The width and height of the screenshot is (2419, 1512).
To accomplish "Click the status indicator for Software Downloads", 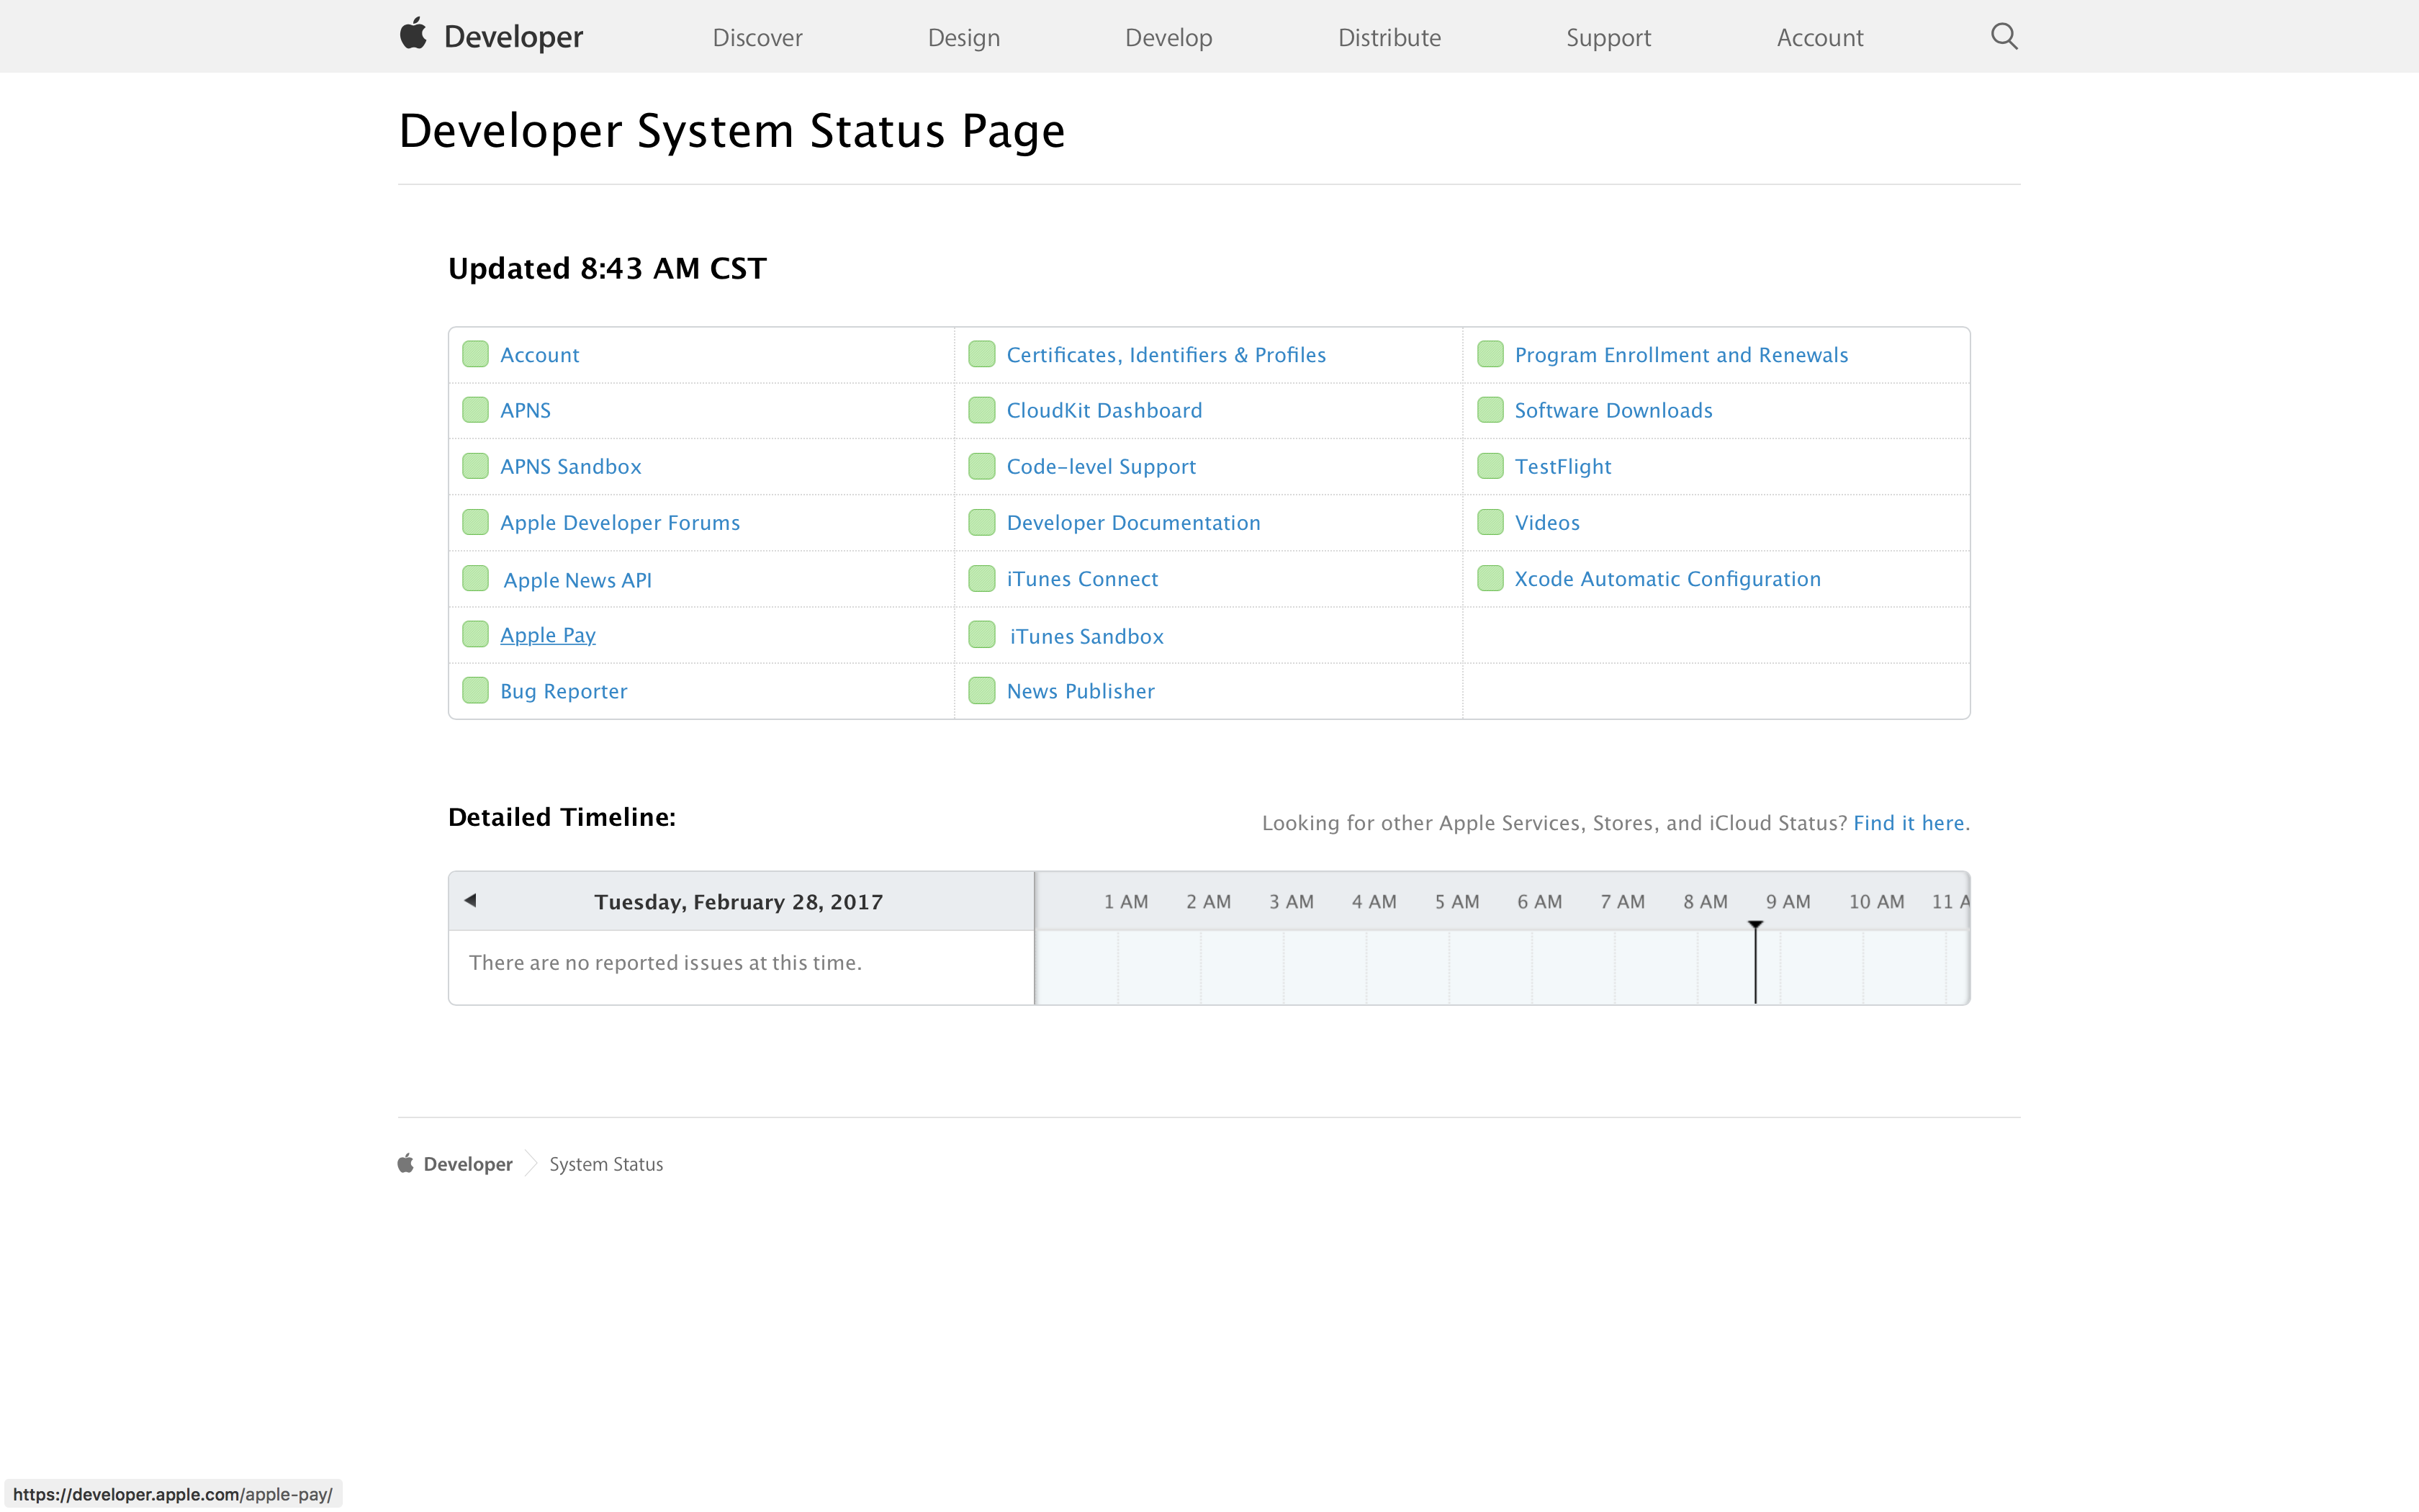I will click(x=1490, y=409).
